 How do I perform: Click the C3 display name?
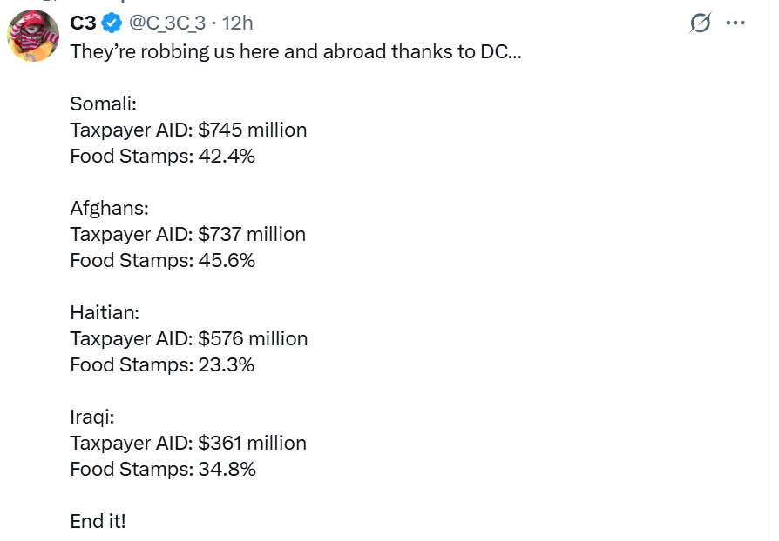[x=83, y=23]
